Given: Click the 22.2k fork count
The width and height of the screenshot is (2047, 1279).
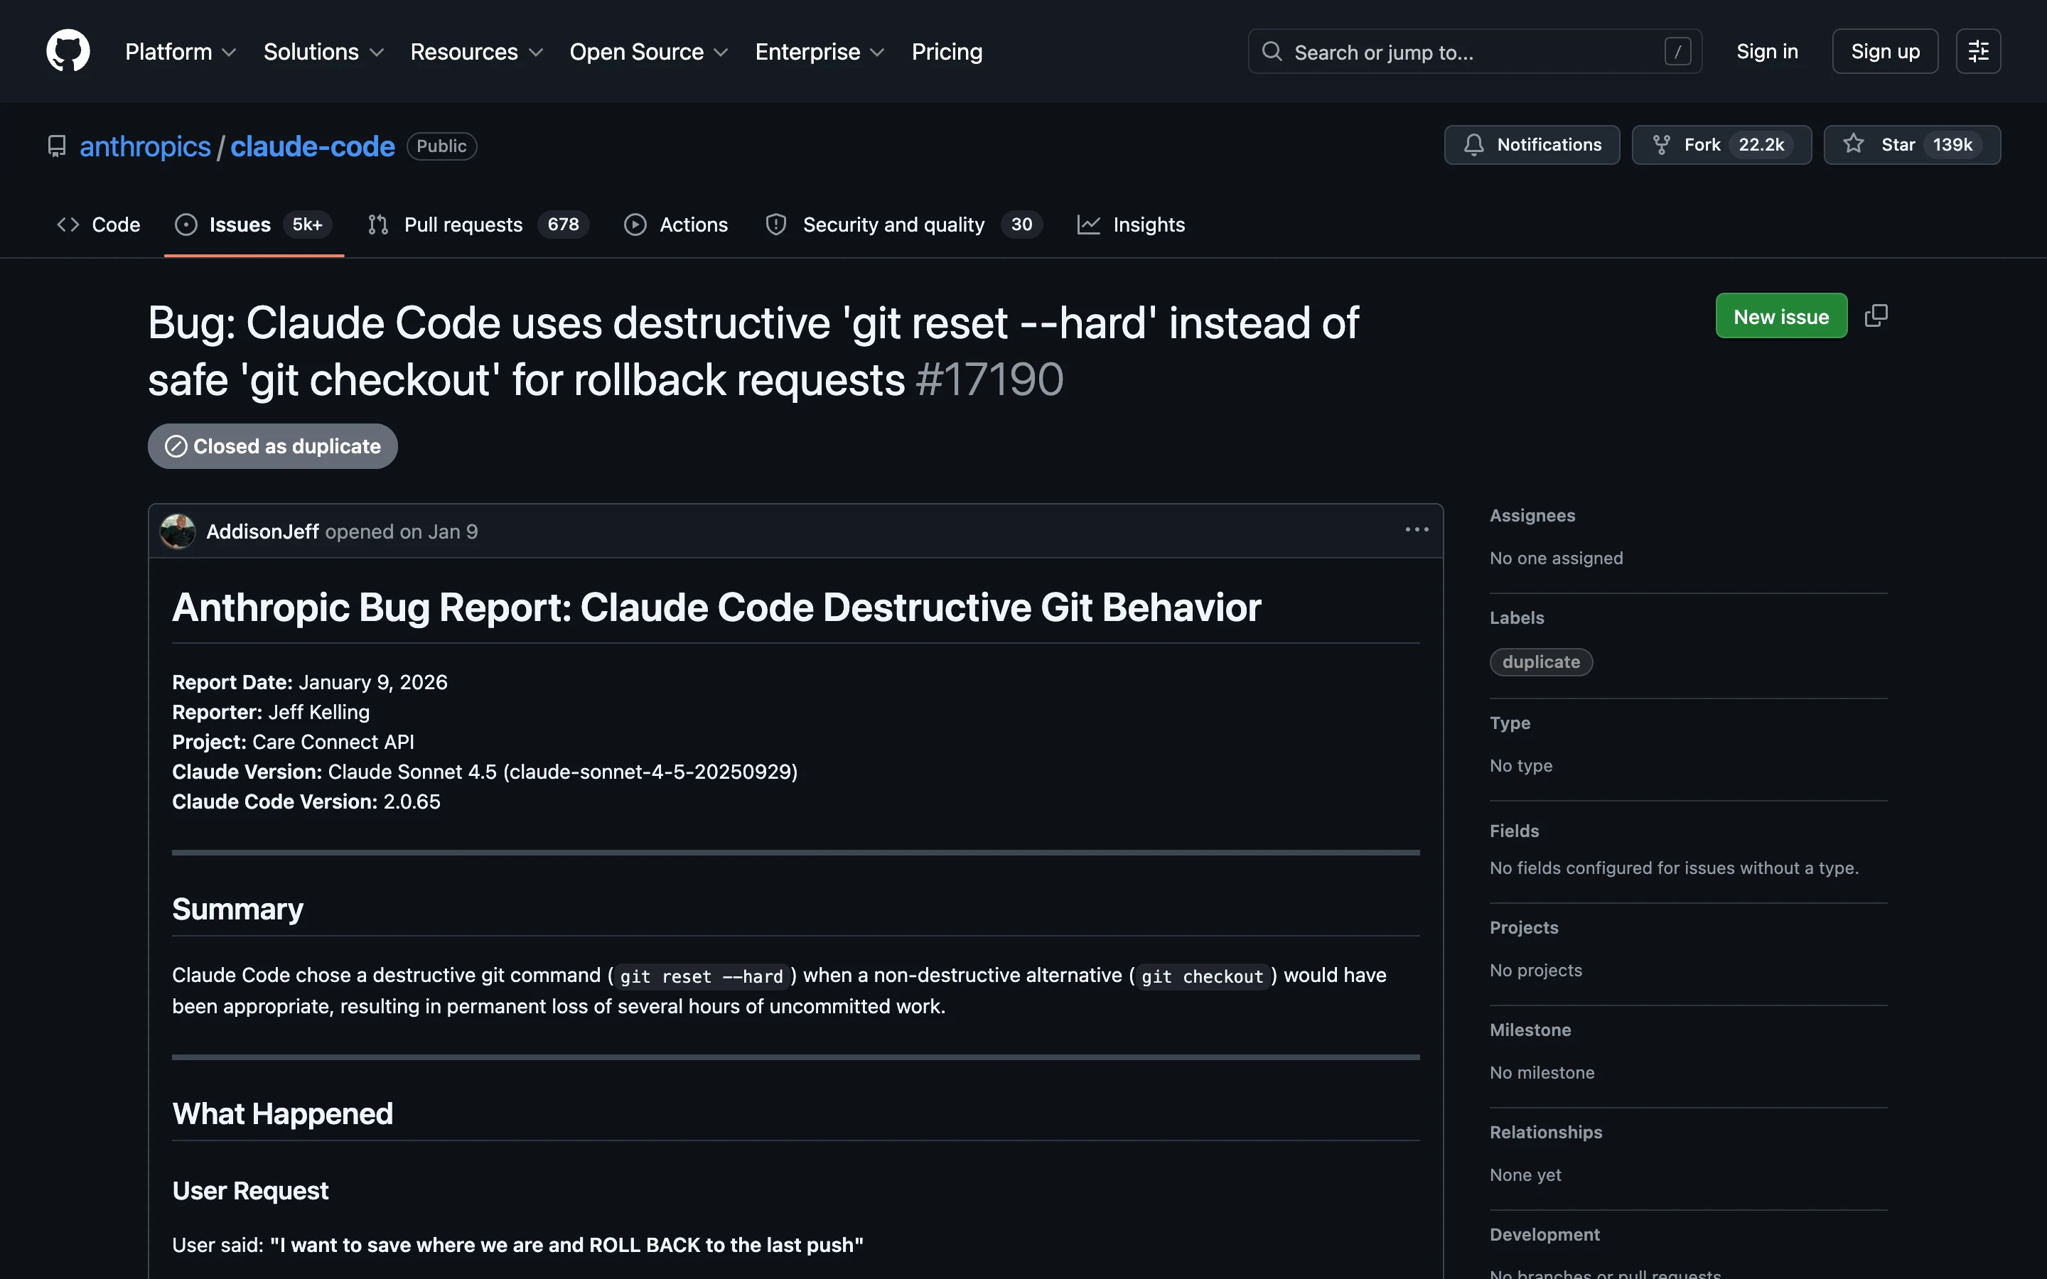Looking at the screenshot, I should 1761,145.
